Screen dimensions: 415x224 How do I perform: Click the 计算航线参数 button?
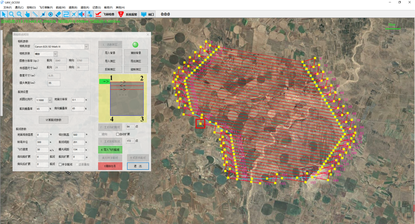pyautogui.click(x=53, y=120)
